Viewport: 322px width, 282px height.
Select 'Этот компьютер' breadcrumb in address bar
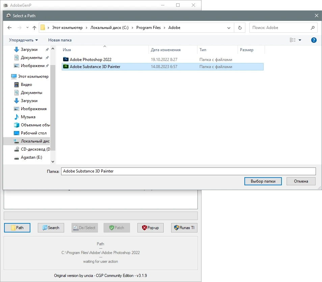[68, 28]
